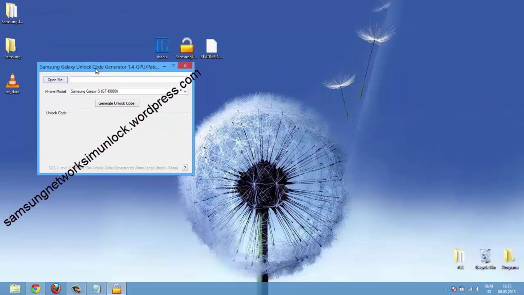524x295 pixels.
Task: Click the padlock app taskbar button
Action: (117, 288)
